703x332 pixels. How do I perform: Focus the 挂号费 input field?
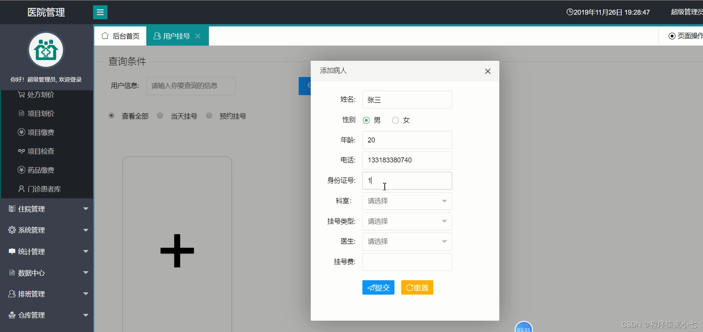[407, 262]
